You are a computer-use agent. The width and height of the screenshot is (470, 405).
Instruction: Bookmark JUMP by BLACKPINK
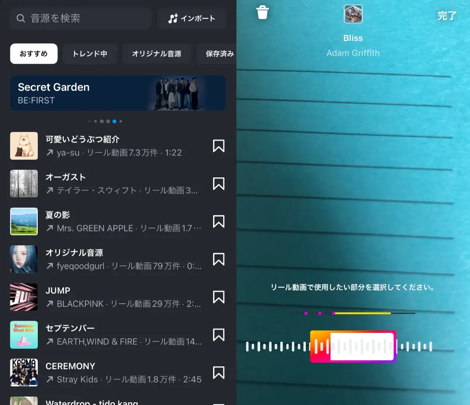[x=218, y=297]
